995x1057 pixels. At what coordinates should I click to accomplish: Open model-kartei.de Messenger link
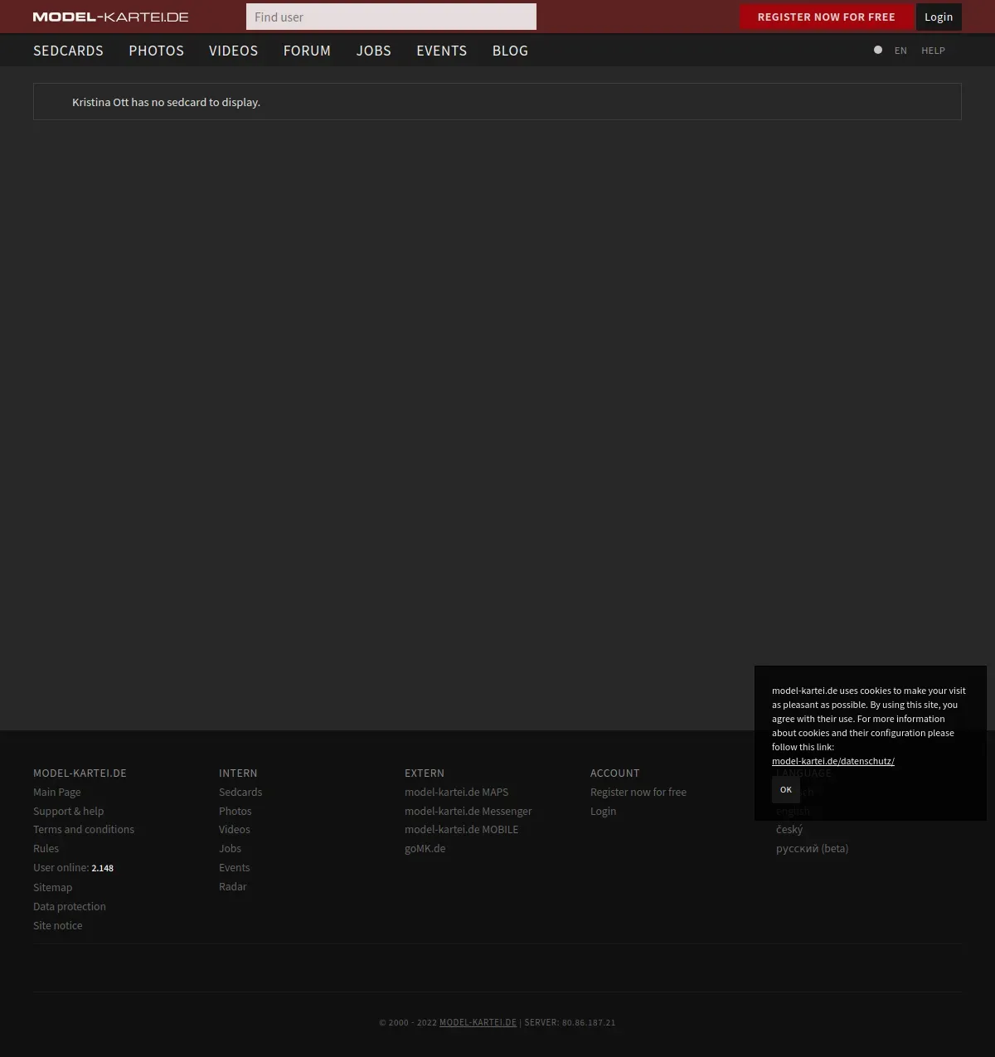pyautogui.click(x=468, y=811)
